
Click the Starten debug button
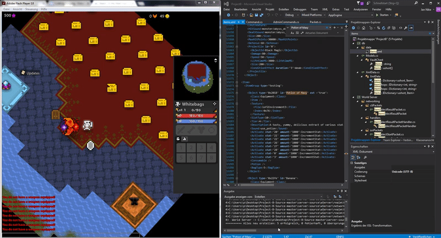pyautogui.click(x=382, y=15)
